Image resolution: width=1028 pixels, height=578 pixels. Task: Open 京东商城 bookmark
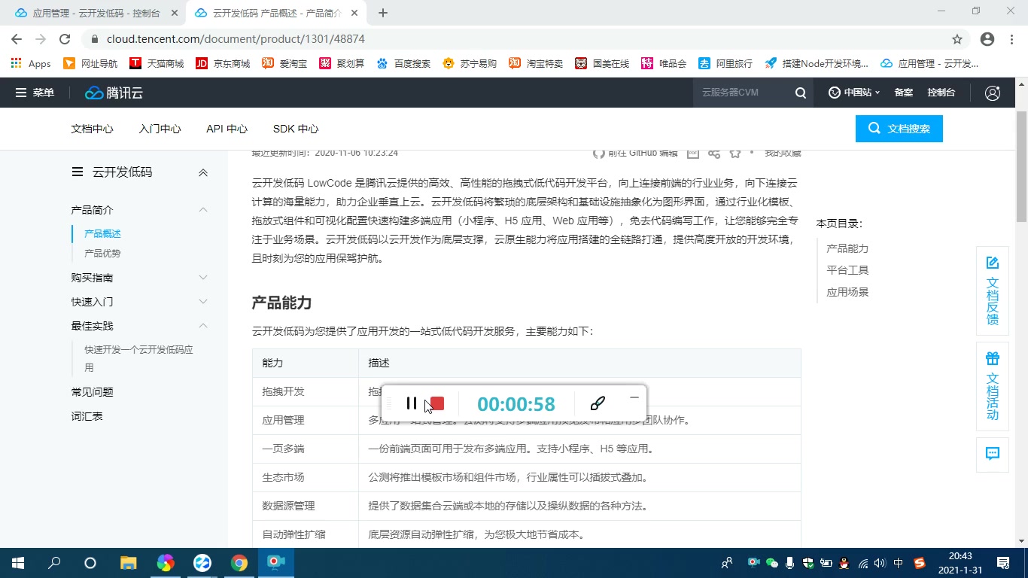click(x=223, y=64)
